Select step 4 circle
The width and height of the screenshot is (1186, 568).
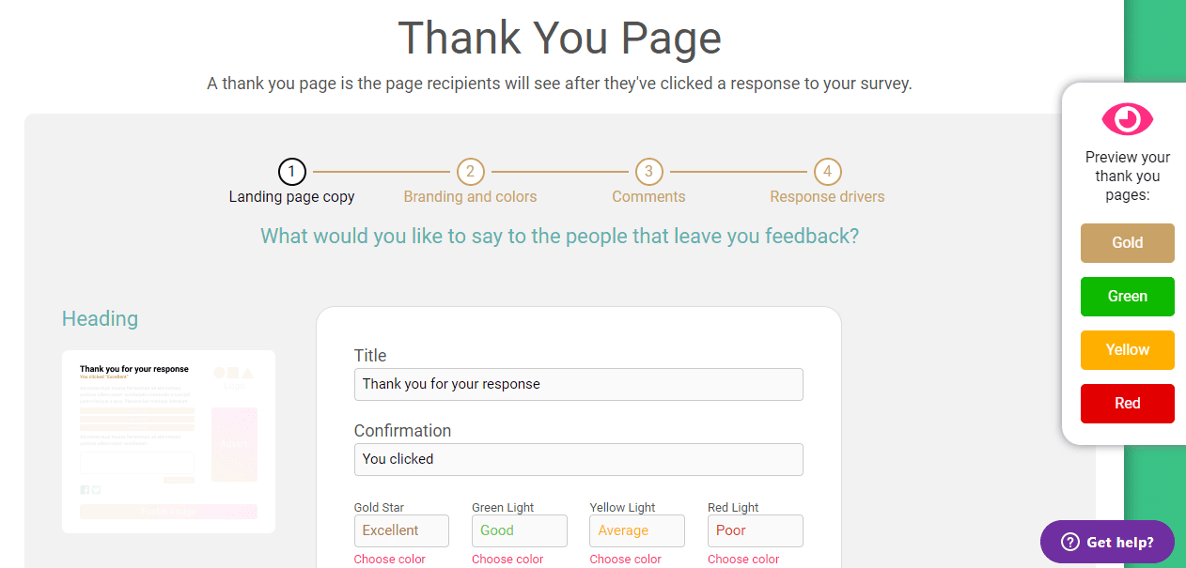827,172
